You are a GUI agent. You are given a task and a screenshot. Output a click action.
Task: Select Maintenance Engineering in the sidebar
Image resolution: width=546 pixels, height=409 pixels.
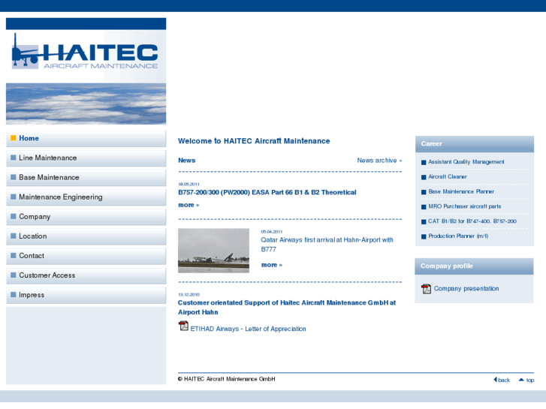[x=86, y=197]
